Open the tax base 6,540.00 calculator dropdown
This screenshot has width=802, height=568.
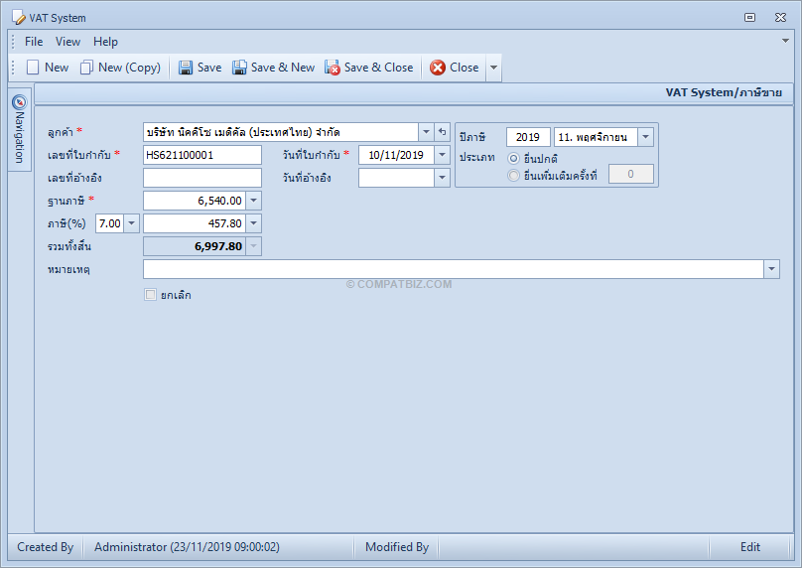tap(254, 201)
